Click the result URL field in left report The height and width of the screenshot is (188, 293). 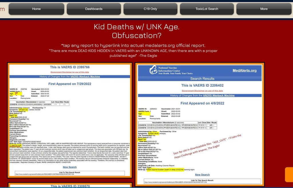point(70,174)
